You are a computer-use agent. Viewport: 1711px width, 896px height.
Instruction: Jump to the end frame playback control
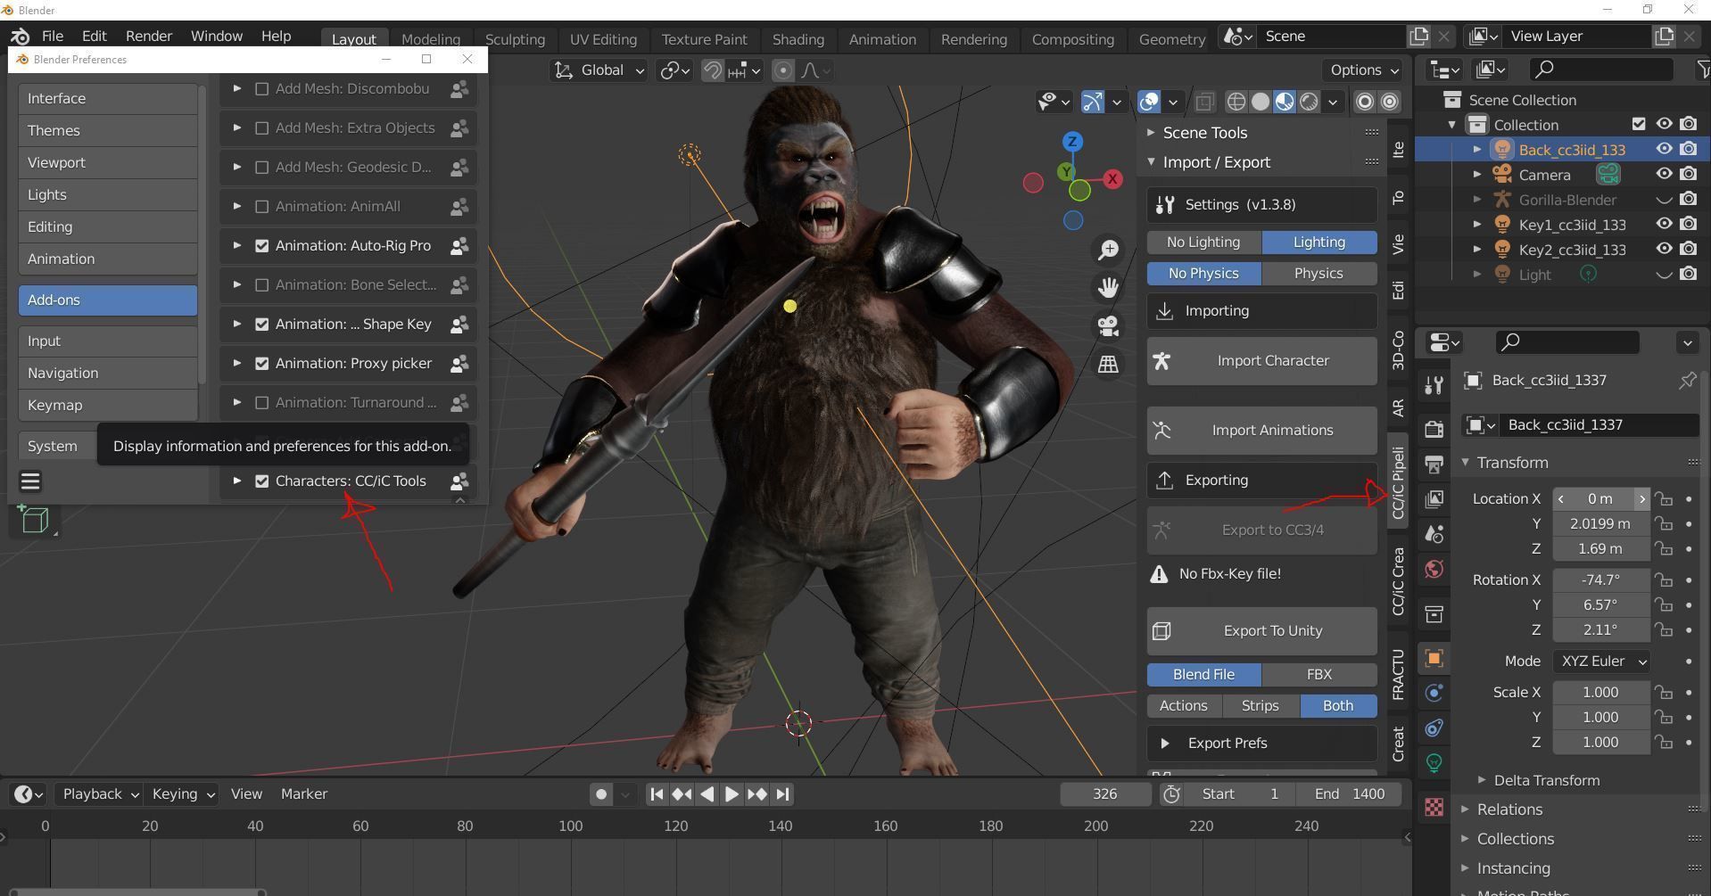(782, 793)
